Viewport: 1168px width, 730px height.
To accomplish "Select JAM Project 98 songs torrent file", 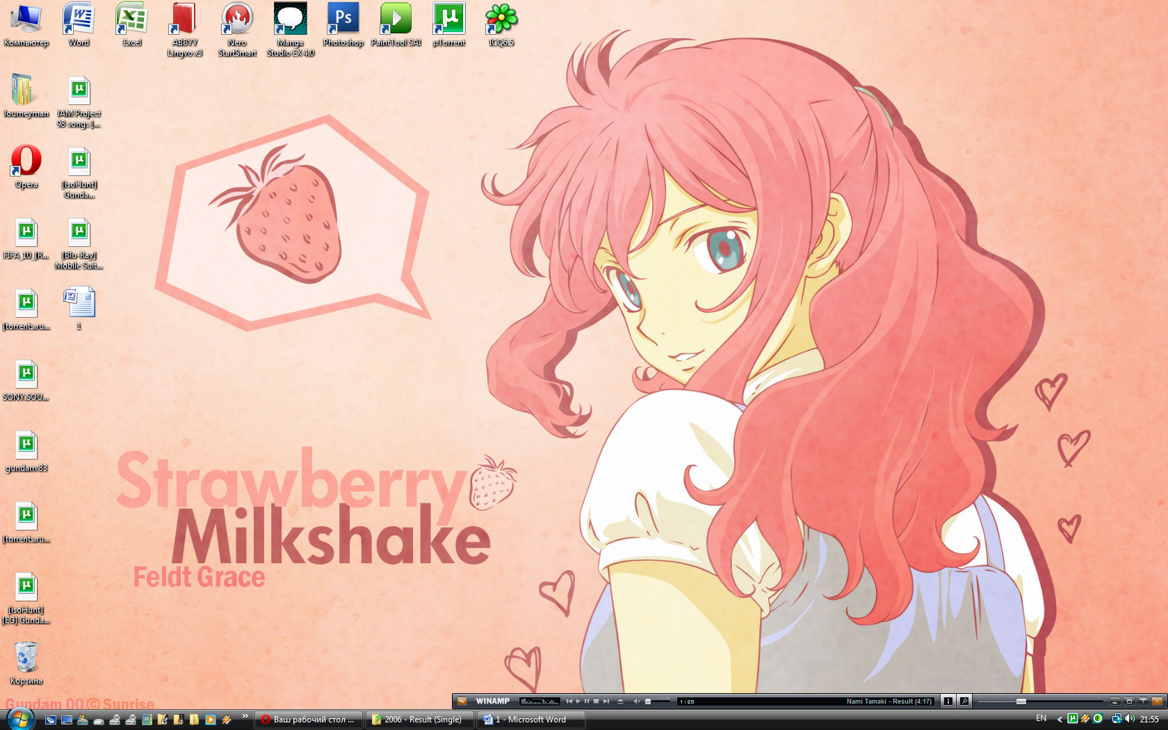I will coord(79,102).
